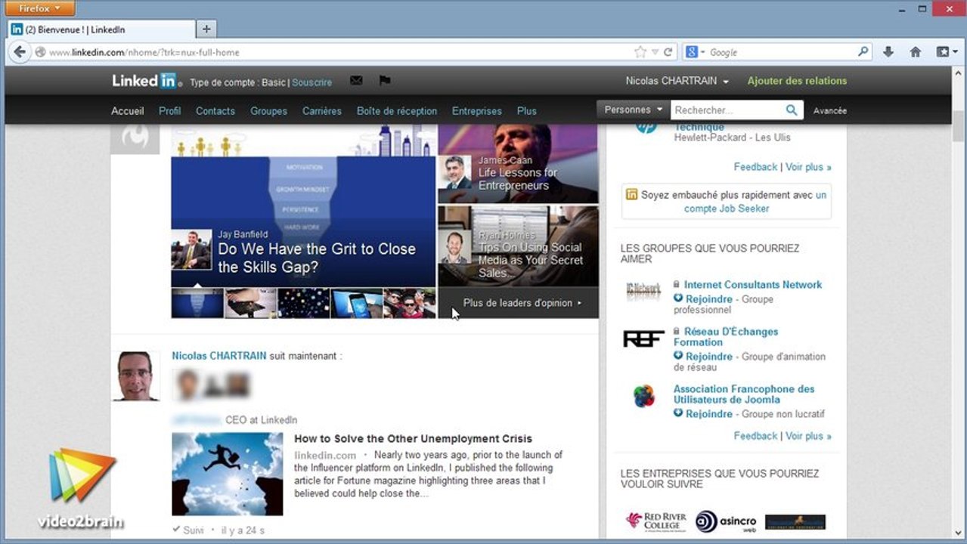967x544 pixels.
Task: Click Voir plus under groups section
Action: pyautogui.click(x=808, y=436)
